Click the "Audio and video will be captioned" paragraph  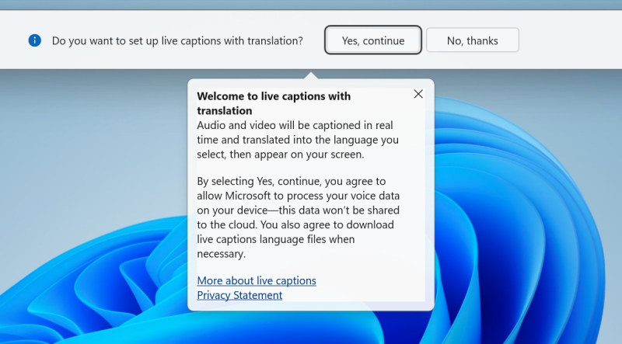(x=297, y=140)
